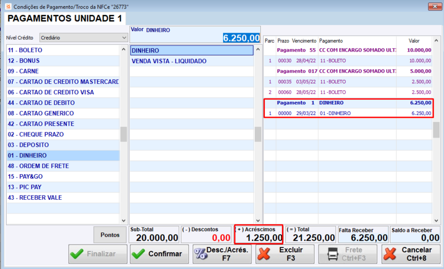This screenshot has width=444, height=269.
Task: Click the installments grid scrollbar thumb
Action: [x=436, y=130]
